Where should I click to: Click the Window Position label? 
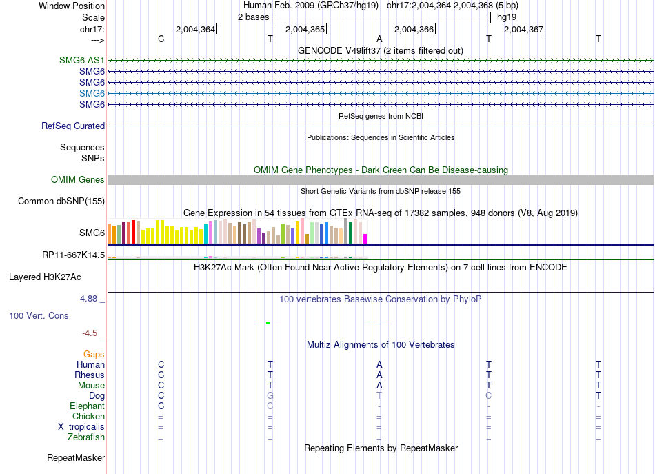pyautogui.click(x=72, y=6)
